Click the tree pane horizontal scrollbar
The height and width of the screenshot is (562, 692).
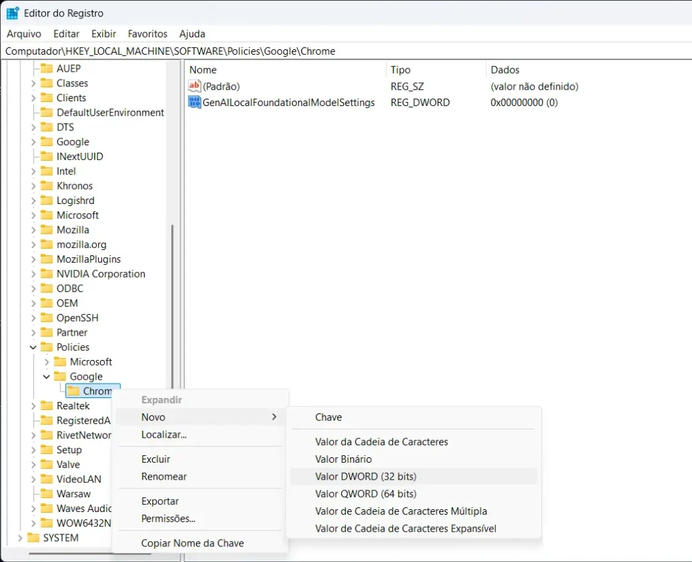[x=91, y=553]
